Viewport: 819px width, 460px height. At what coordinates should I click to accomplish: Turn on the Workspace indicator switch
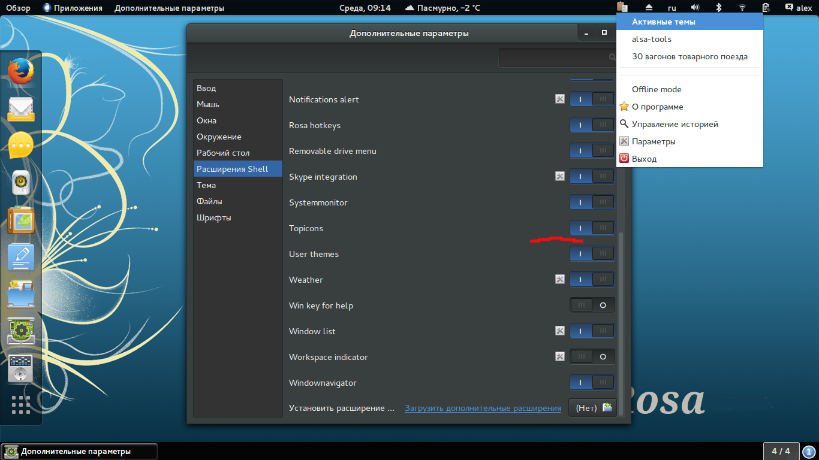click(x=592, y=357)
